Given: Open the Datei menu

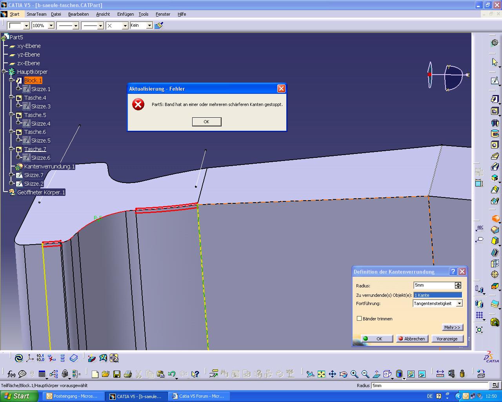Looking at the screenshot, I should tap(56, 14).
